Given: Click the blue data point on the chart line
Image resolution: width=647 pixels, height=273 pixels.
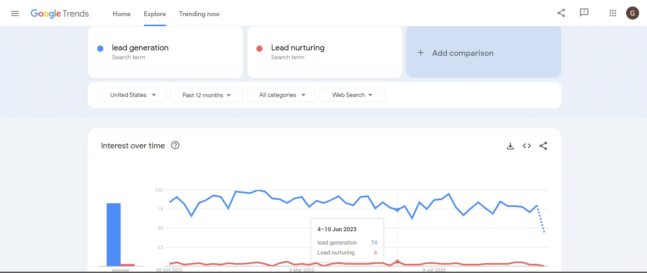Looking at the screenshot, I should tap(397, 210).
